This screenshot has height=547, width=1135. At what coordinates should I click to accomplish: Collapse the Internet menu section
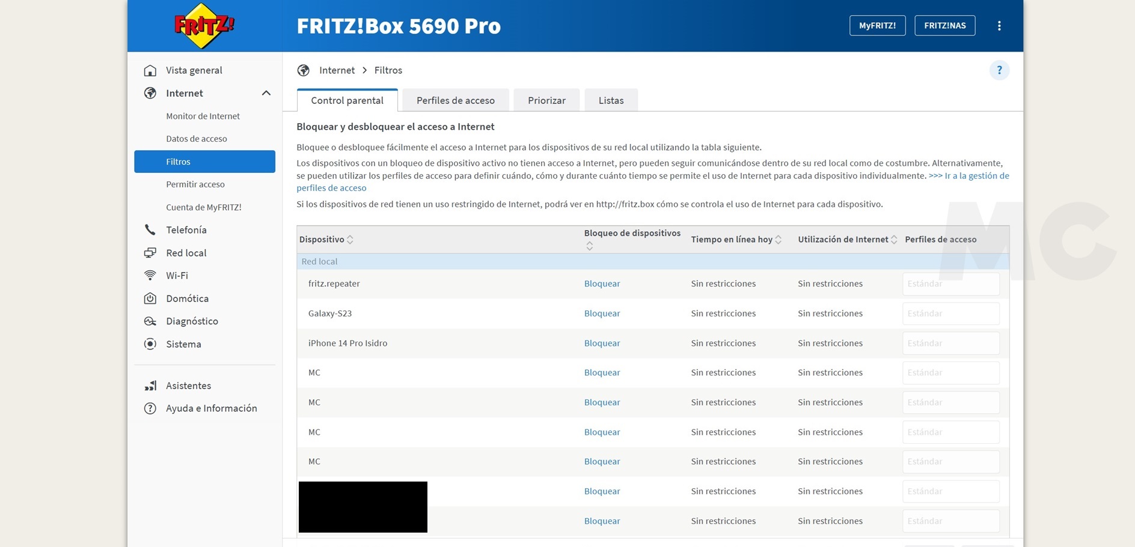click(x=266, y=93)
